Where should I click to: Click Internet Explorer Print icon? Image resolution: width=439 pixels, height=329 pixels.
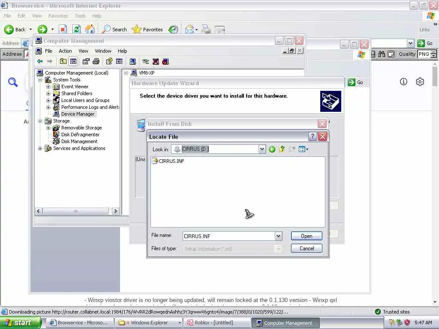pyautogui.click(x=206, y=30)
